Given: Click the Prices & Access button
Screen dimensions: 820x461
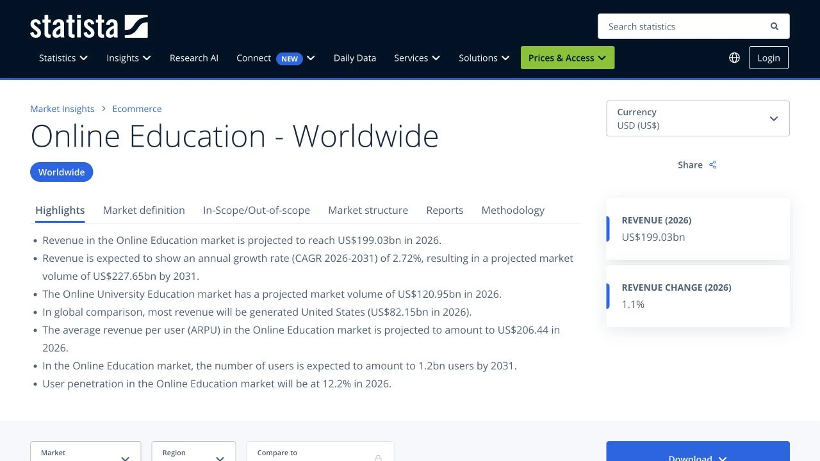Looking at the screenshot, I should pyautogui.click(x=568, y=58).
